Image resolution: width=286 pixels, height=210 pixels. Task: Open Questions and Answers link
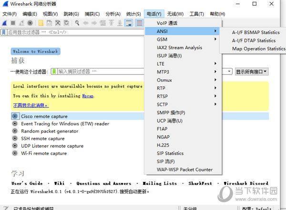tap(104, 183)
